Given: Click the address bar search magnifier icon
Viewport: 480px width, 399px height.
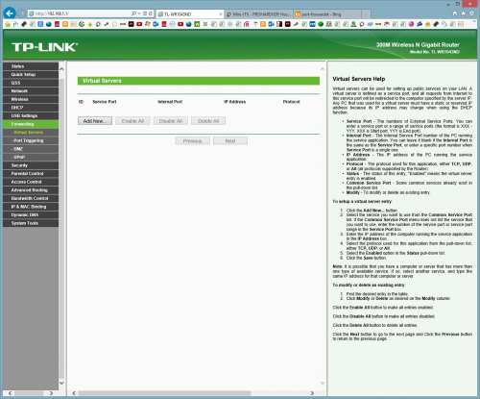Looking at the screenshot, I should pyautogui.click(x=134, y=13).
